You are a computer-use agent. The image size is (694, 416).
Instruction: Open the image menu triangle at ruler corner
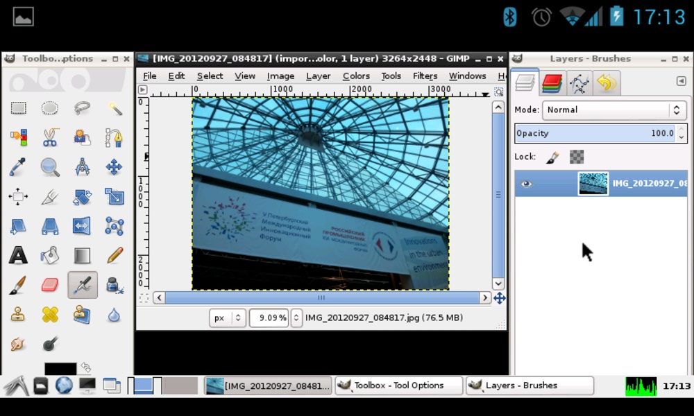pos(142,89)
